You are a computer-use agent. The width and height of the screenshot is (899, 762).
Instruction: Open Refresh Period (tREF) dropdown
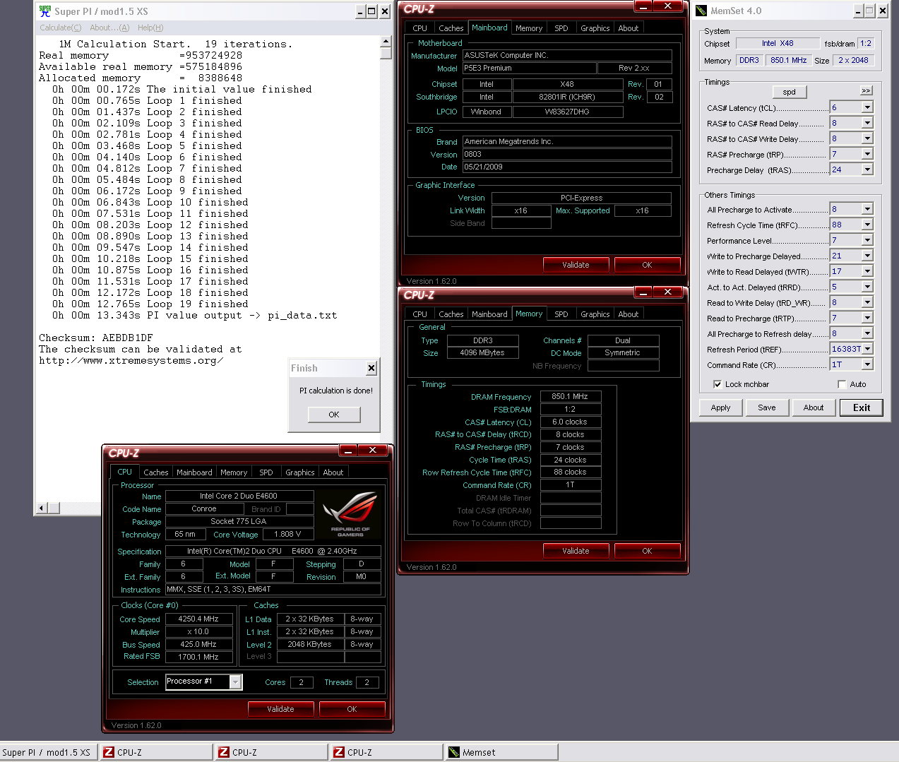(867, 349)
